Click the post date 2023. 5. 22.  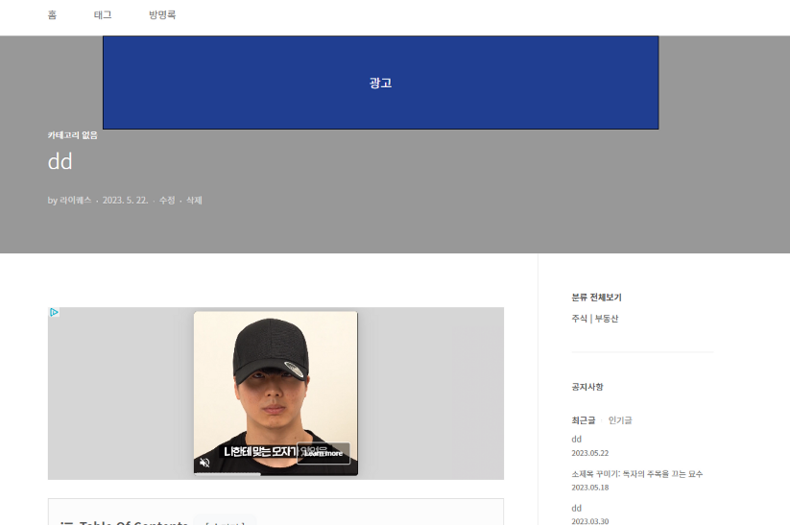[126, 200]
